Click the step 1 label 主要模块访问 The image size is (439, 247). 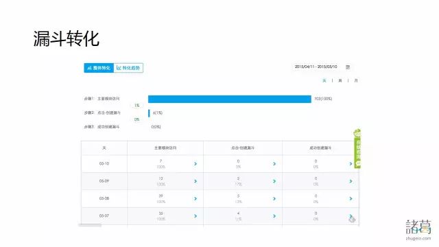[x=108, y=99]
